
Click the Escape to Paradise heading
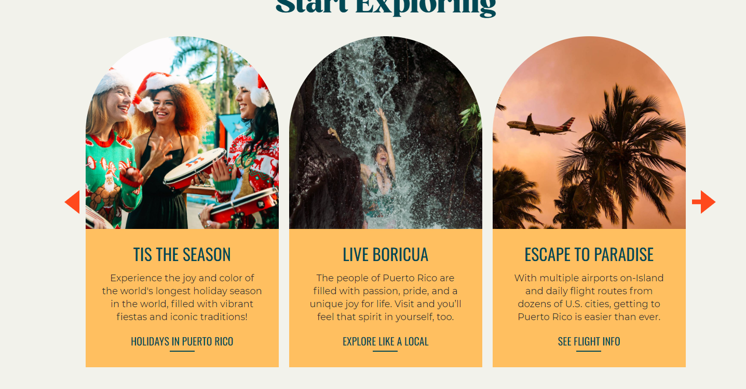click(589, 255)
